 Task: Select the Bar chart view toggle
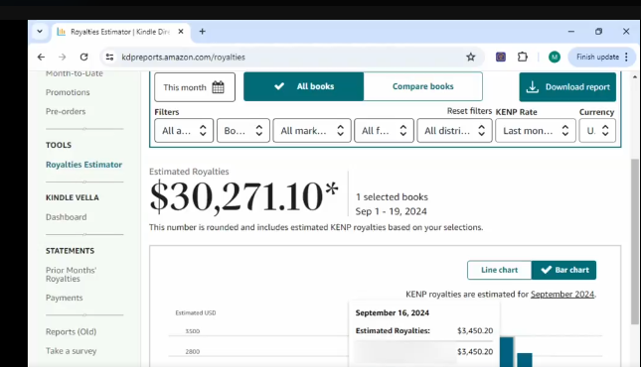tap(564, 270)
